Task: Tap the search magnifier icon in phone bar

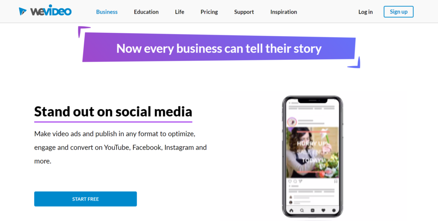Action: [x=302, y=210]
